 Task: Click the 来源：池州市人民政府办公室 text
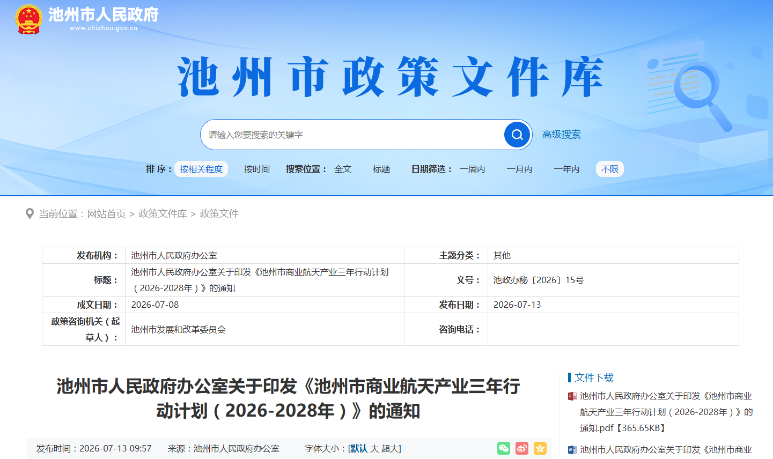(x=224, y=449)
